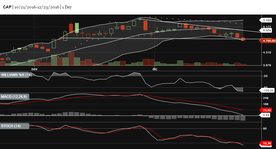Click the 5.172 price axis label
This screenshot has height=149, width=276.
click(x=267, y=27)
